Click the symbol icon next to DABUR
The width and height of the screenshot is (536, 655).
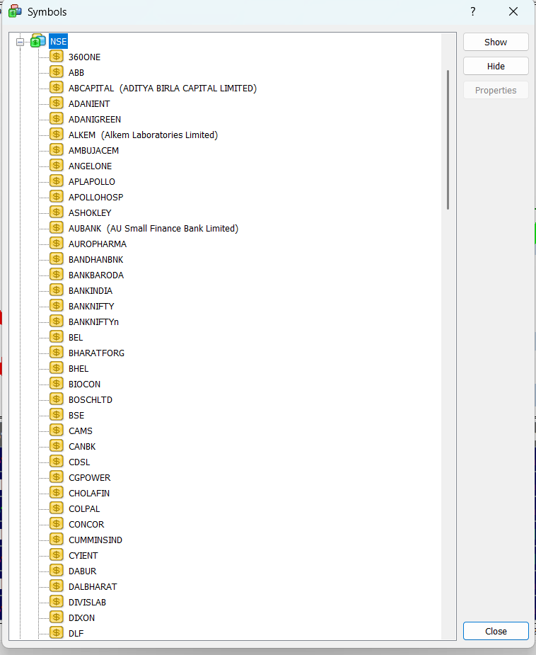(57, 571)
